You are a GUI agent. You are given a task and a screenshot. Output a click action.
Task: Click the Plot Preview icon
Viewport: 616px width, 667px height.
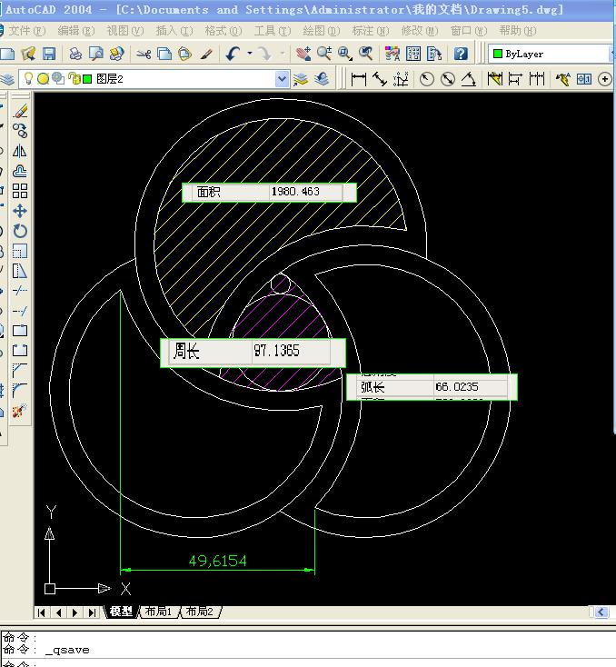point(96,54)
